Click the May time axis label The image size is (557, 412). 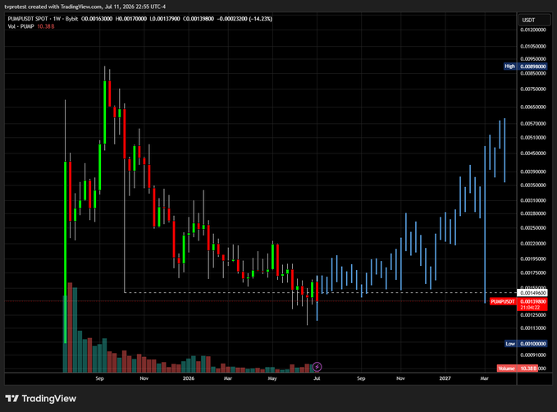(272, 378)
